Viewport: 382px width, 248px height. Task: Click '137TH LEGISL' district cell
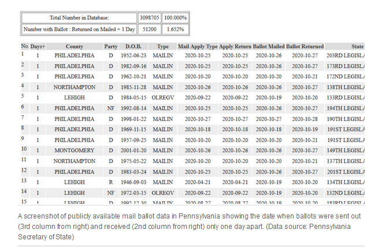[345, 161]
